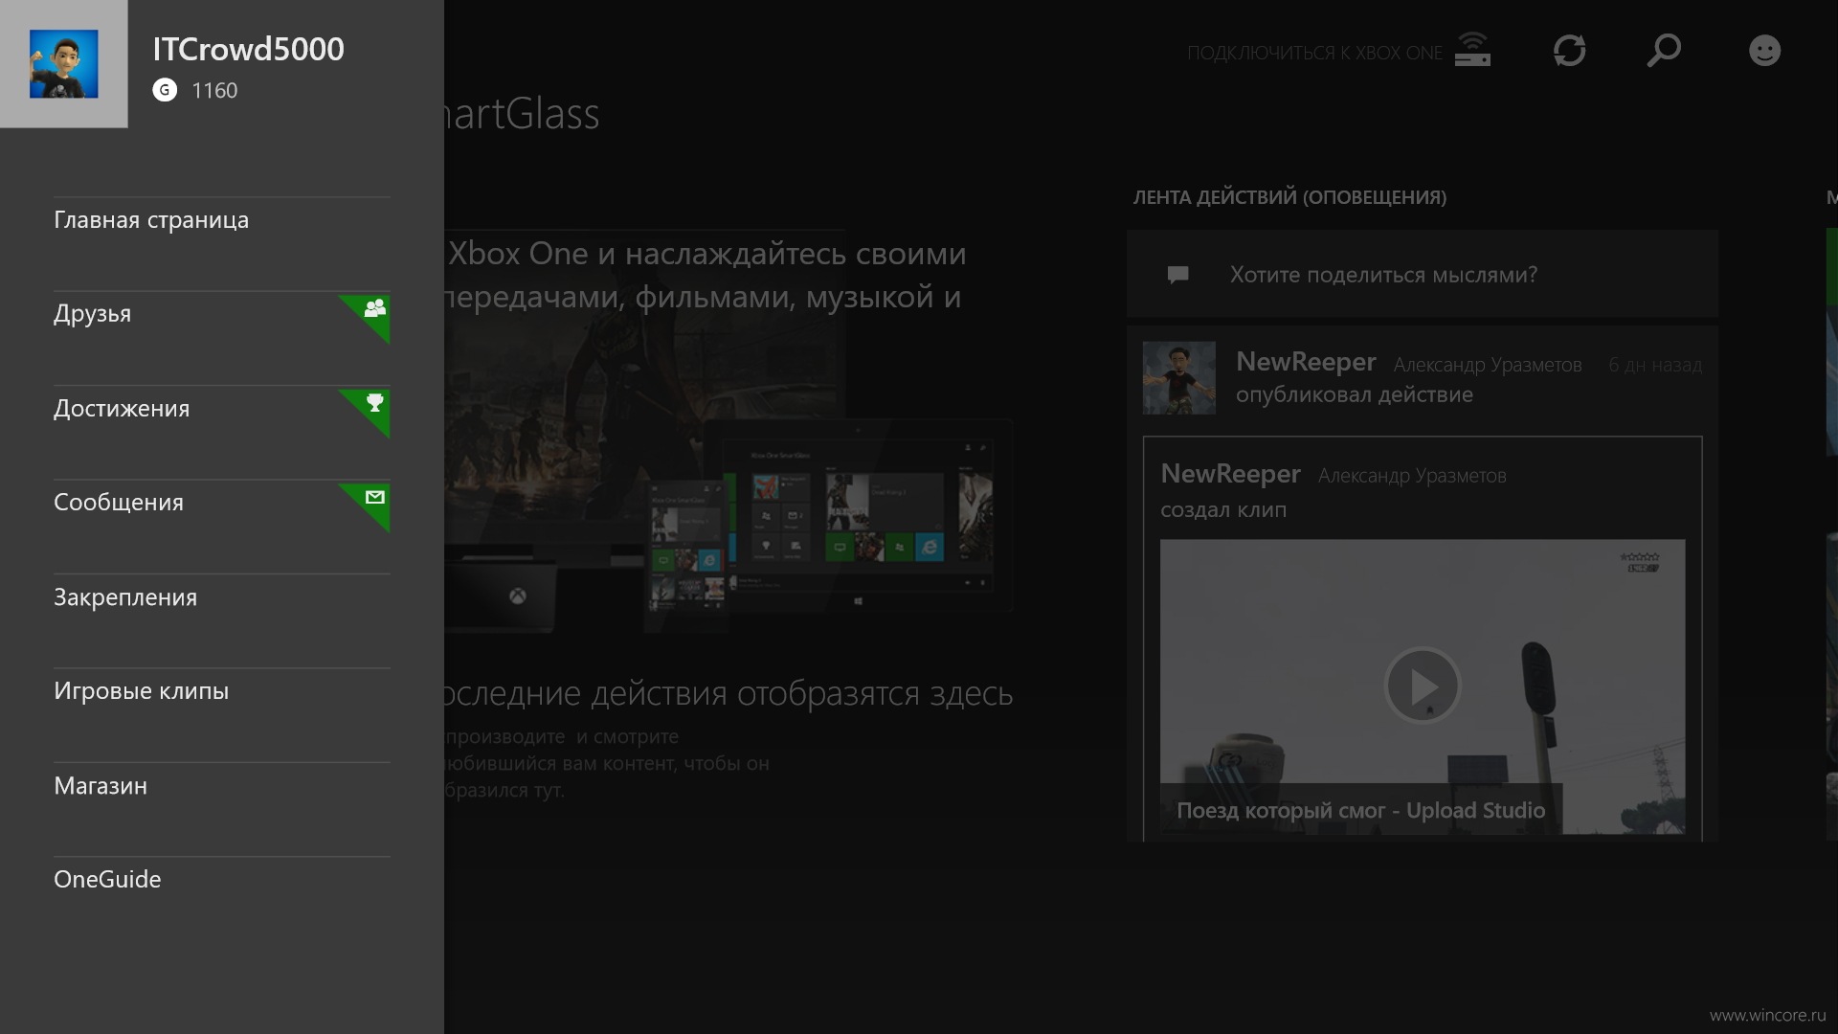The width and height of the screenshot is (1838, 1034).
Task: Click Подключиться к Xbox One text
Action: pyautogui.click(x=1314, y=54)
